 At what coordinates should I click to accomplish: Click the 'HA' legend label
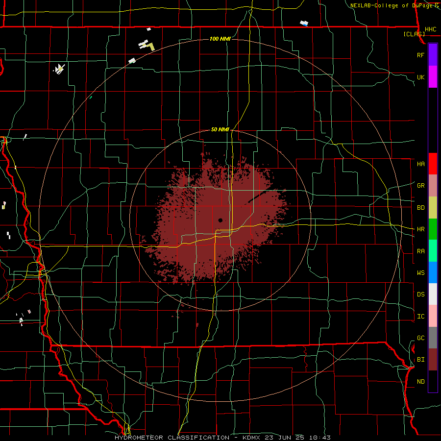421,164
